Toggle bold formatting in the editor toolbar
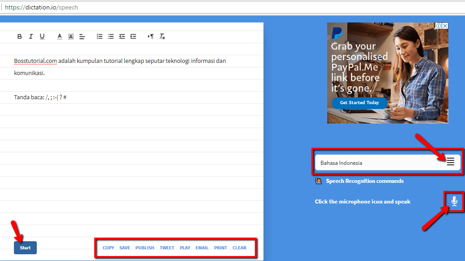 [19, 36]
